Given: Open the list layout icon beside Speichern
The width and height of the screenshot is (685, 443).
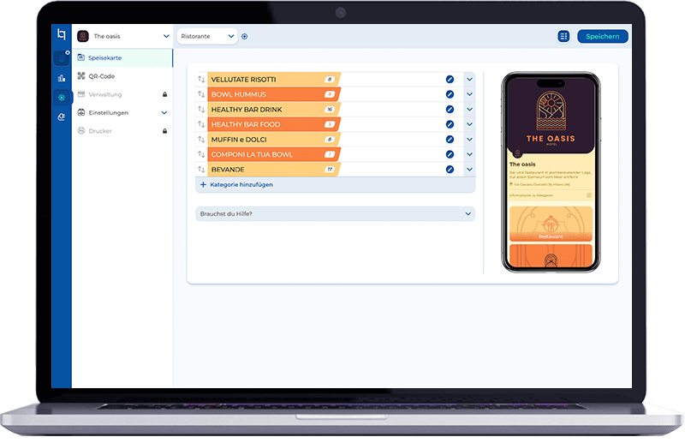Looking at the screenshot, I should point(563,36).
